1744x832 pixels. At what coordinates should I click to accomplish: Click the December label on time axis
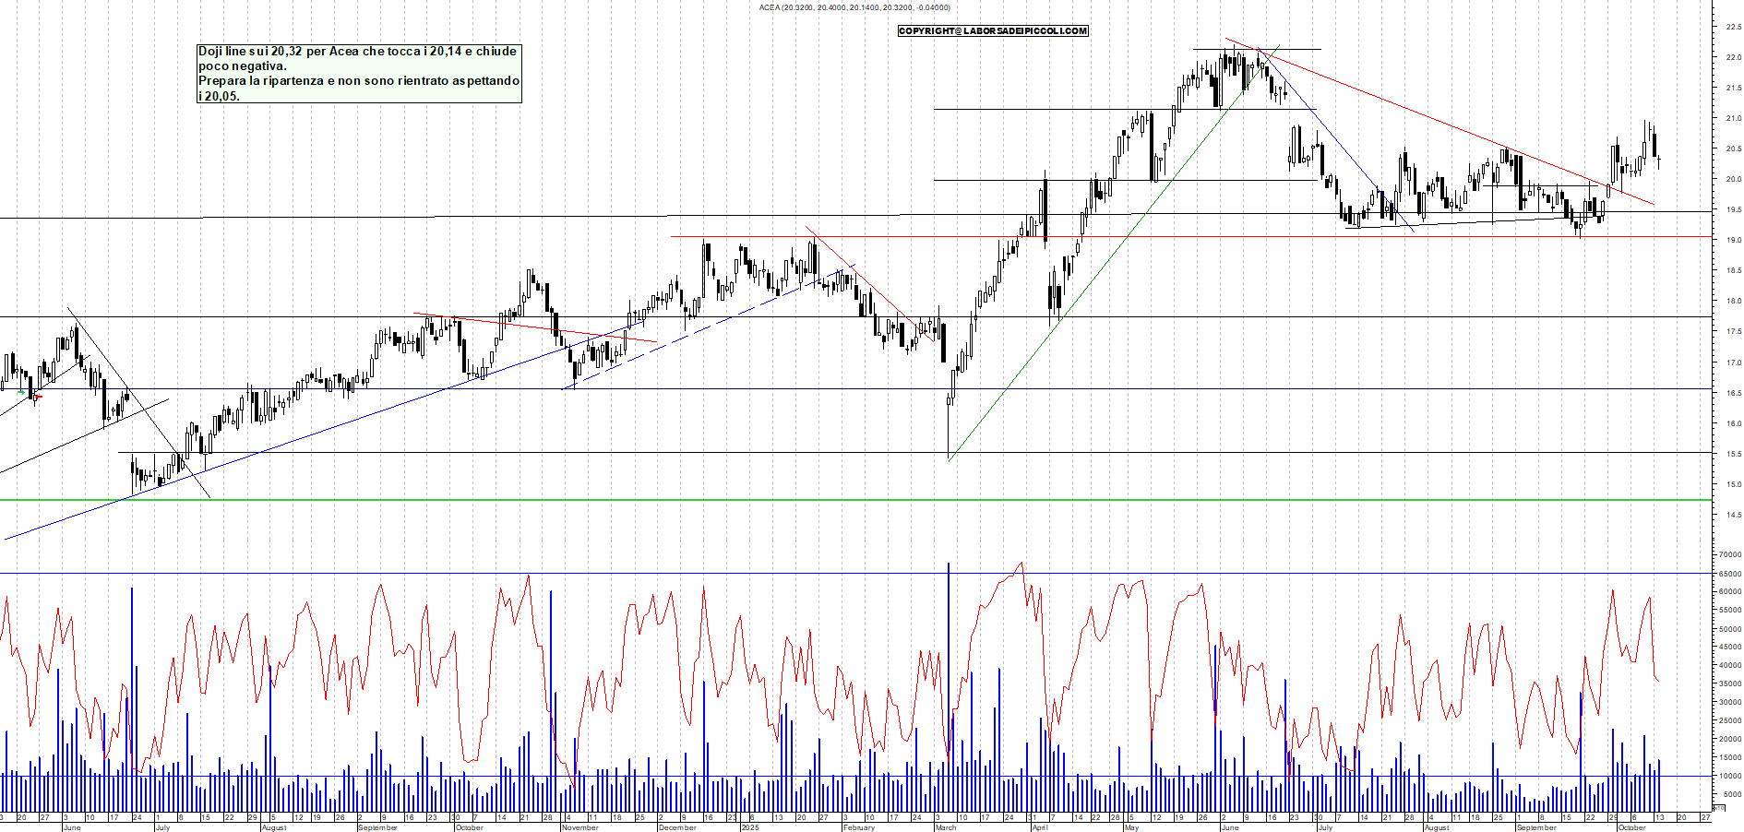pyautogui.click(x=677, y=827)
